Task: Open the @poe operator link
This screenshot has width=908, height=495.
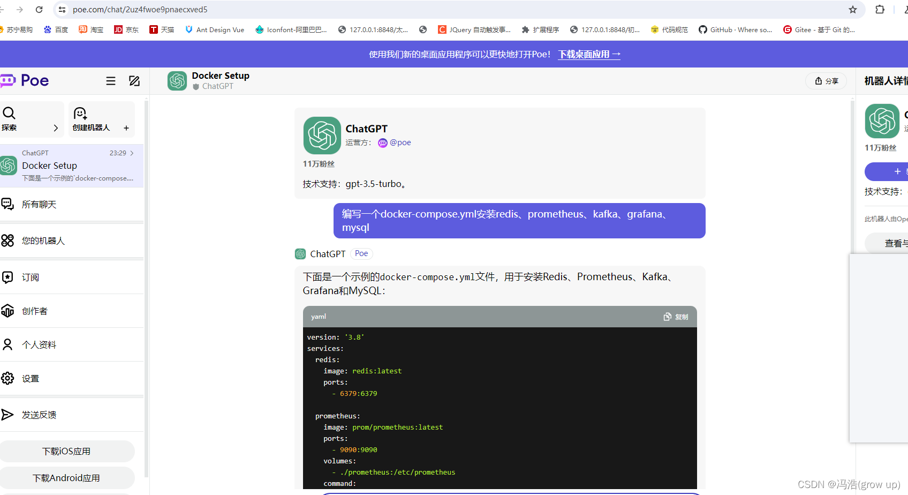Action: click(395, 142)
